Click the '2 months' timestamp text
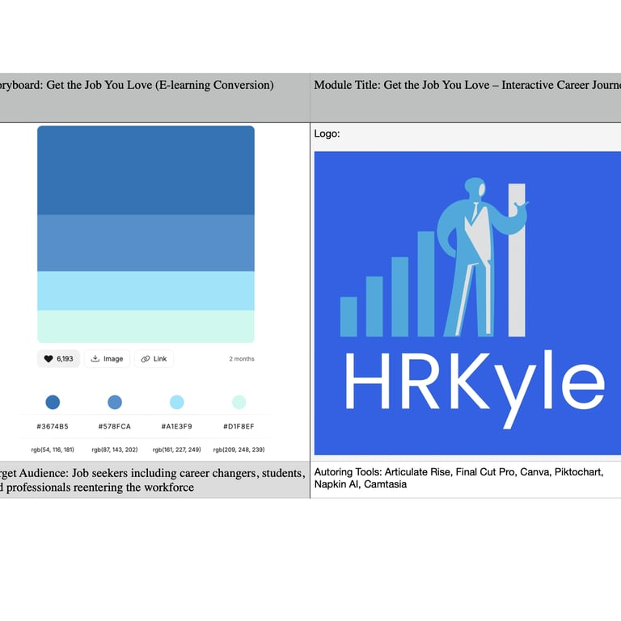Image resolution: width=621 pixels, height=621 pixels. (242, 359)
